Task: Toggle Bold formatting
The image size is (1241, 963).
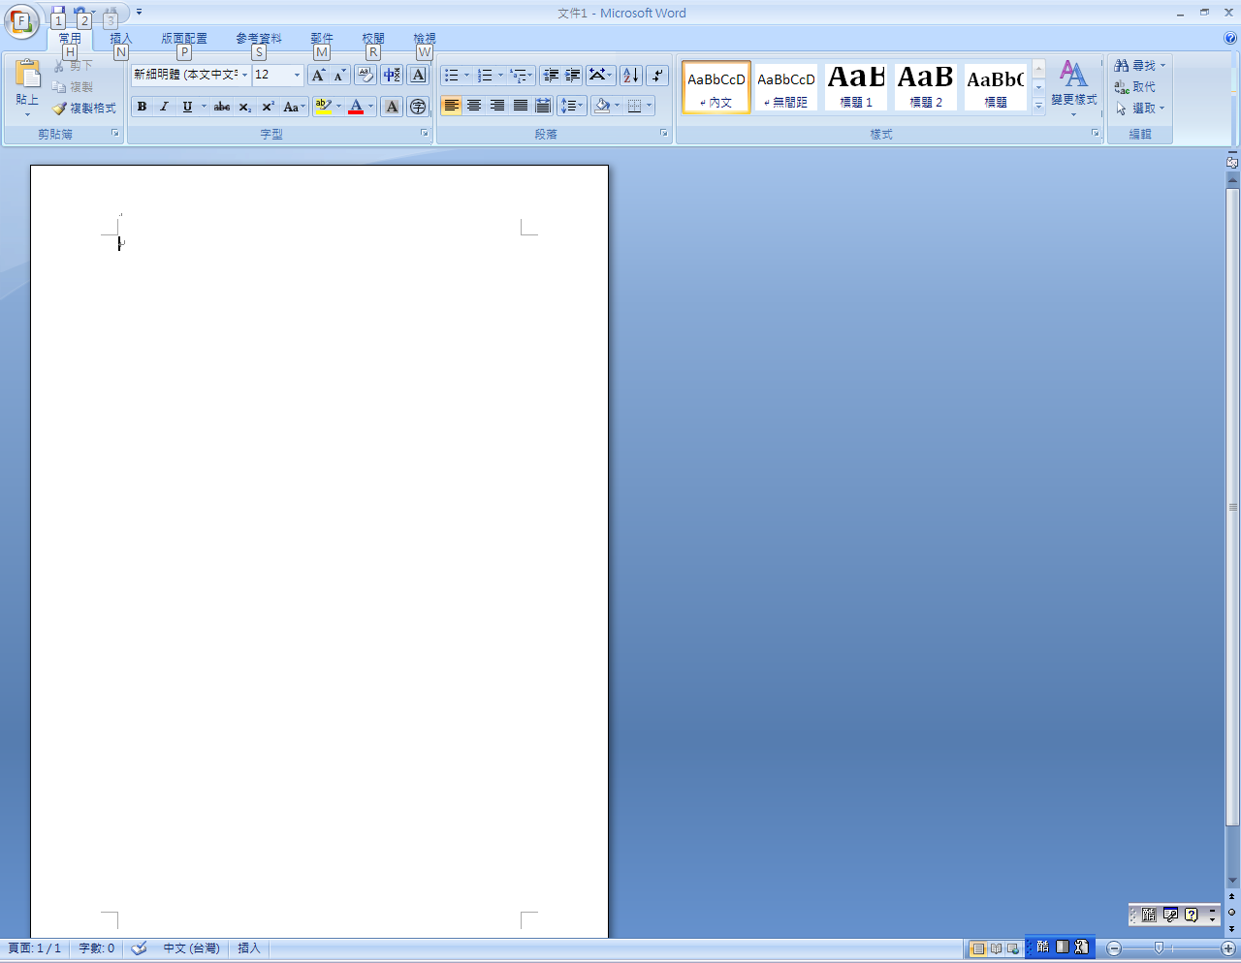Action: coord(142,107)
